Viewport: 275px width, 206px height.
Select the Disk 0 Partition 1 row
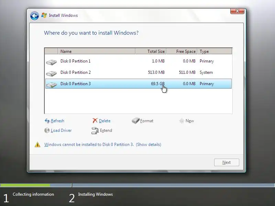pos(139,61)
